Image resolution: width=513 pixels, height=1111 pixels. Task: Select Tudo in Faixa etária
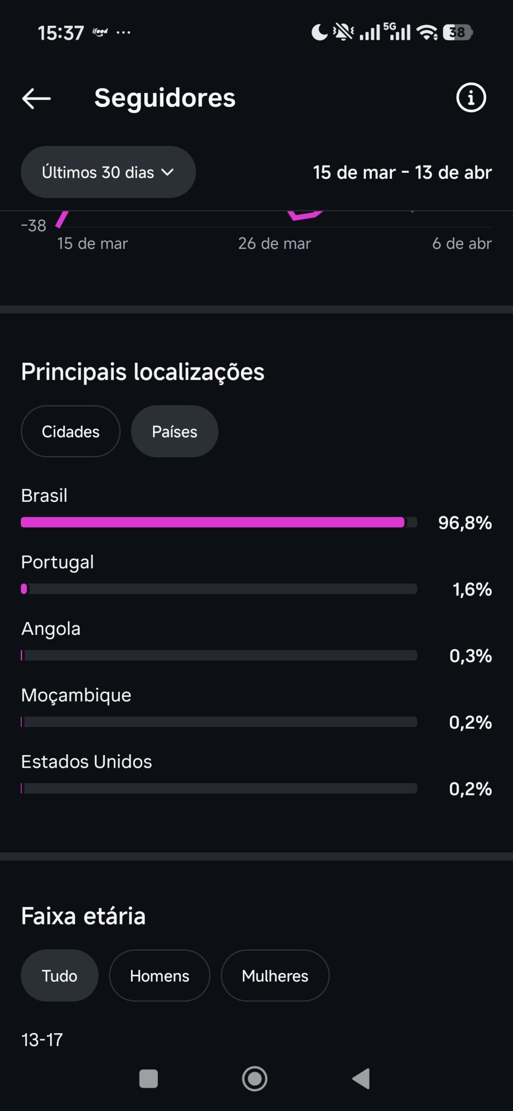[x=59, y=976]
